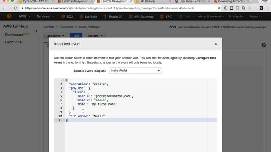Bookmark page with the star icon
The height and width of the screenshot is (152, 271).
point(219,8)
